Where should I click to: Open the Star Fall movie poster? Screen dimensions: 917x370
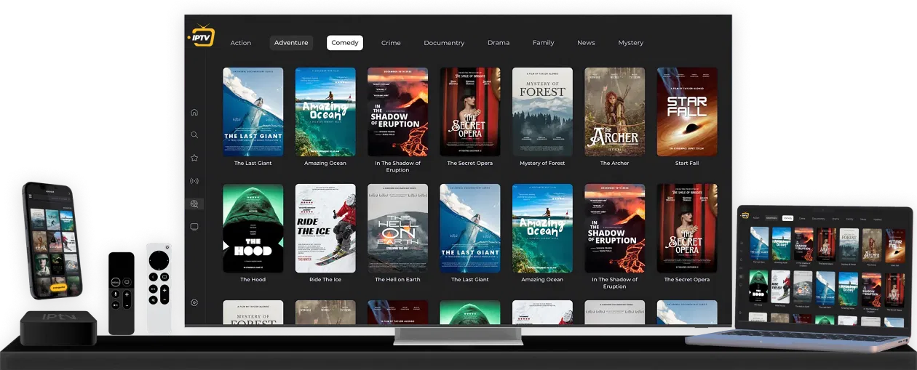pyautogui.click(x=687, y=112)
